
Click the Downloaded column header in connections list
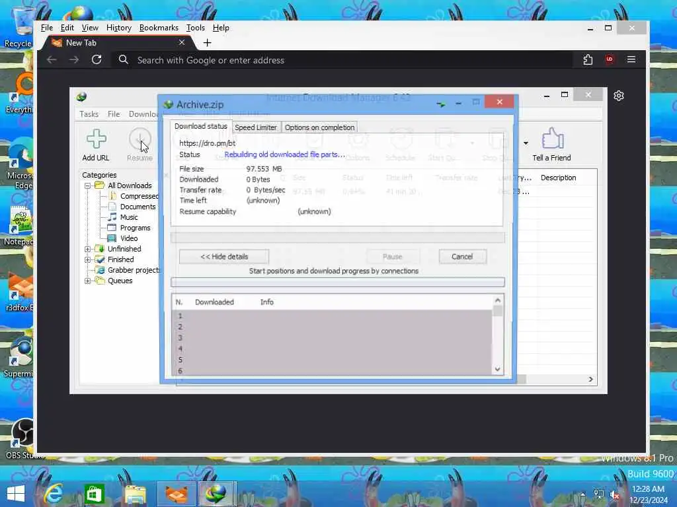click(214, 302)
